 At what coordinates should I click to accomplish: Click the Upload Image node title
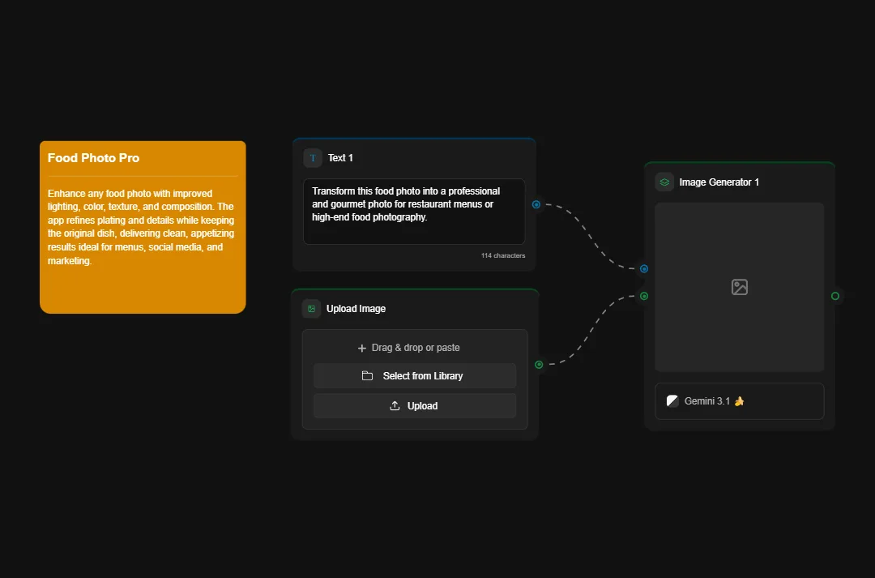(356, 309)
